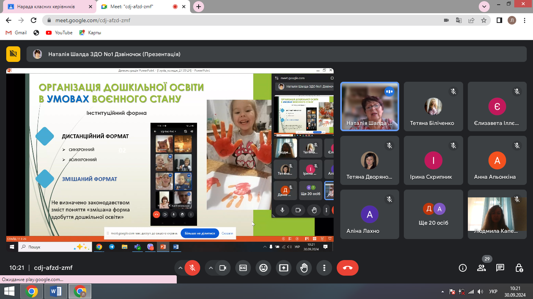Open meeting details info icon
Image resolution: width=533 pixels, height=299 pixels.
coord(463,268)
